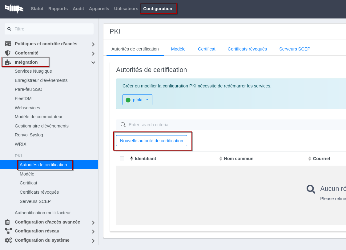Screen dimensions: 346x250
Task: Click the Configuration réseau icon
Action: pos(8,231)
